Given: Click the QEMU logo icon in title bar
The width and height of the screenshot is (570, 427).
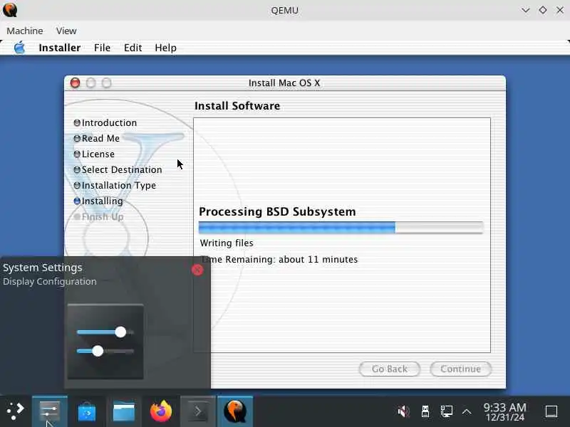Looking at the screenshot, I should [x=10, y=10].
